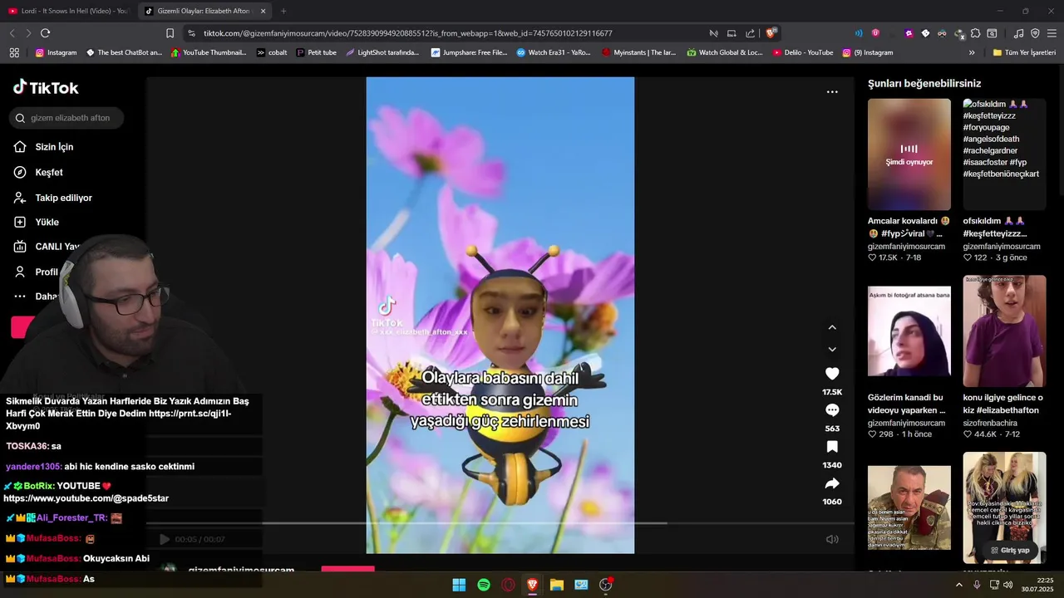Open Keşfet explore page

click(x=38, y=173)
